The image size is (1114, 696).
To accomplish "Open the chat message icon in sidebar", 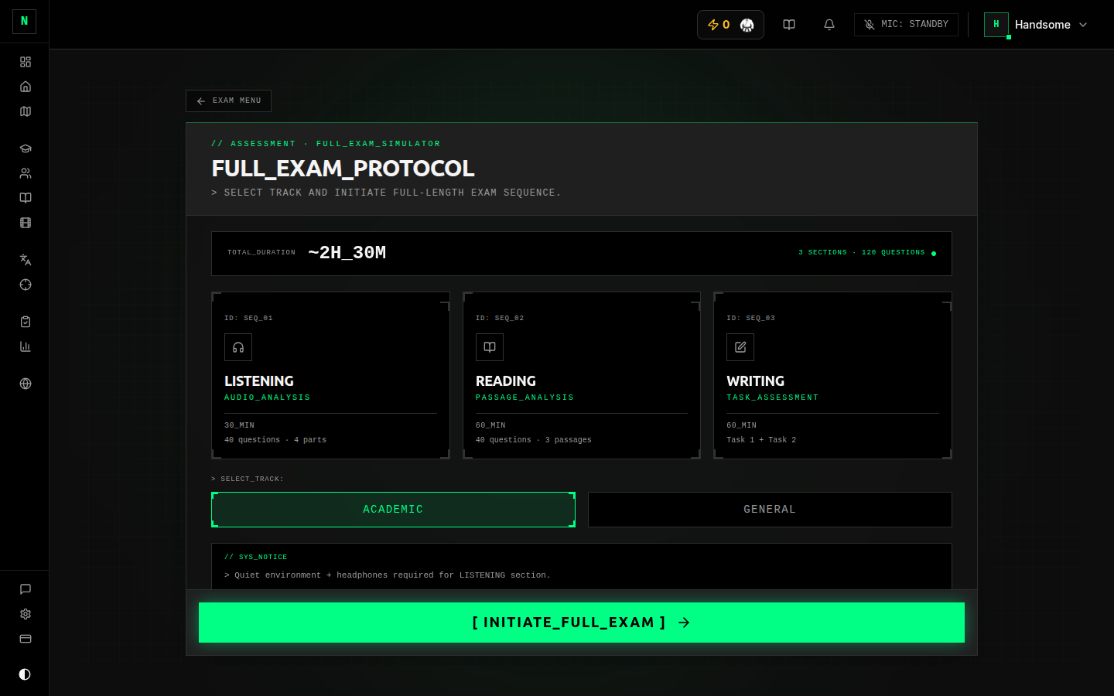I will (x=26, y=589).
